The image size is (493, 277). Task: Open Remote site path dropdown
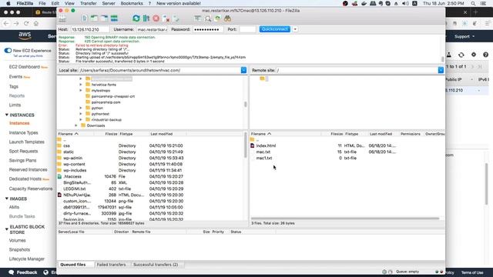tap(441, 70)
